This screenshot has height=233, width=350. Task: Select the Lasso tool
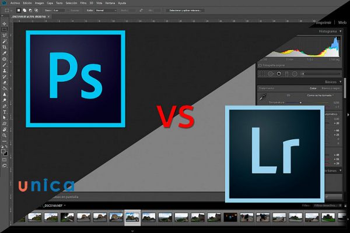click(5, 35)
